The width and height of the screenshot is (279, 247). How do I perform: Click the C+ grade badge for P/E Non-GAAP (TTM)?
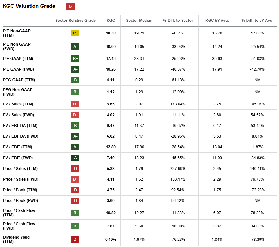click(x=75, y=33)
